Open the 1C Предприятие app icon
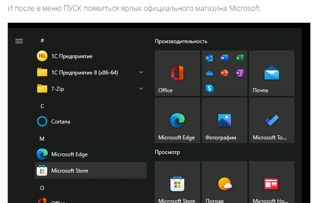Screen dimensions: 314x203 42,56
